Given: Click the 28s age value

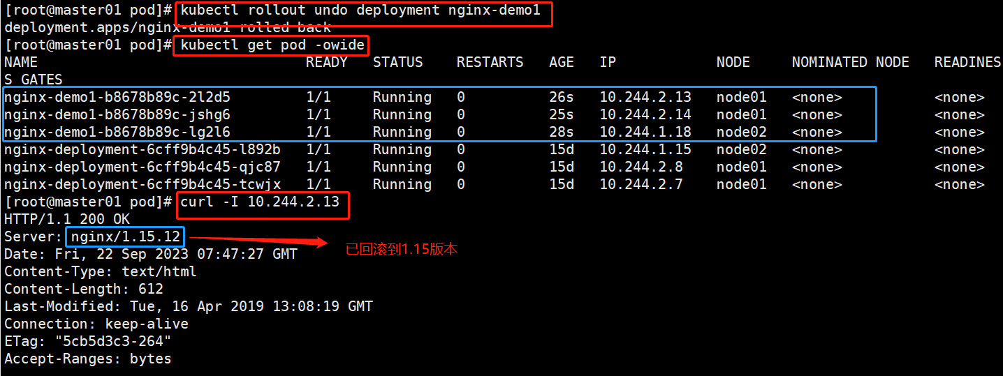Looking at the screenshot, I should (x=562, y=132).
